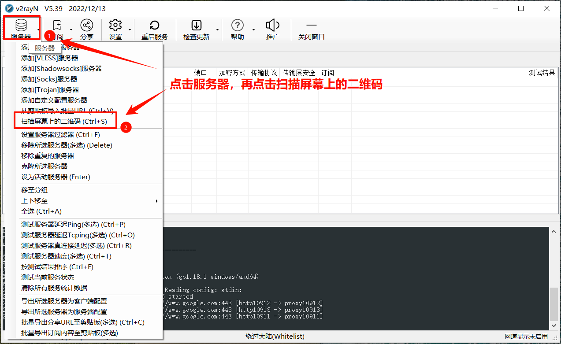This screenshot has width=561, height=344.
Task: Expand the 上下移至 submenu arrow
Action: coord(156,201)
